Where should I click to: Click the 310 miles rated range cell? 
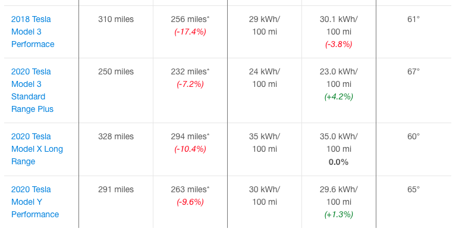coord(116,19)
